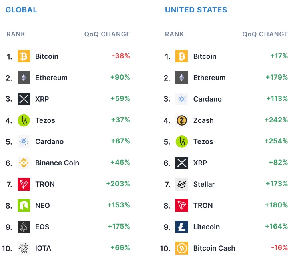Open the TRON link in the Global list
Screen dimensions: 295x257
(45, 184)
